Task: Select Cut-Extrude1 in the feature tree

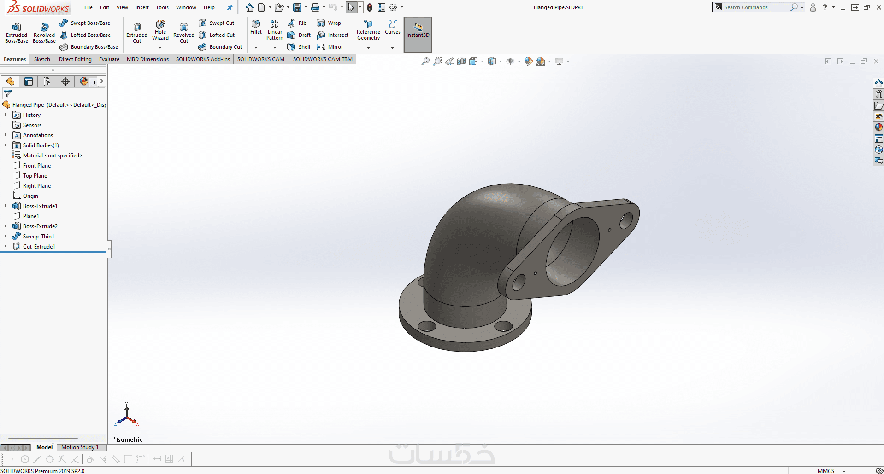Action: (39, 247)
